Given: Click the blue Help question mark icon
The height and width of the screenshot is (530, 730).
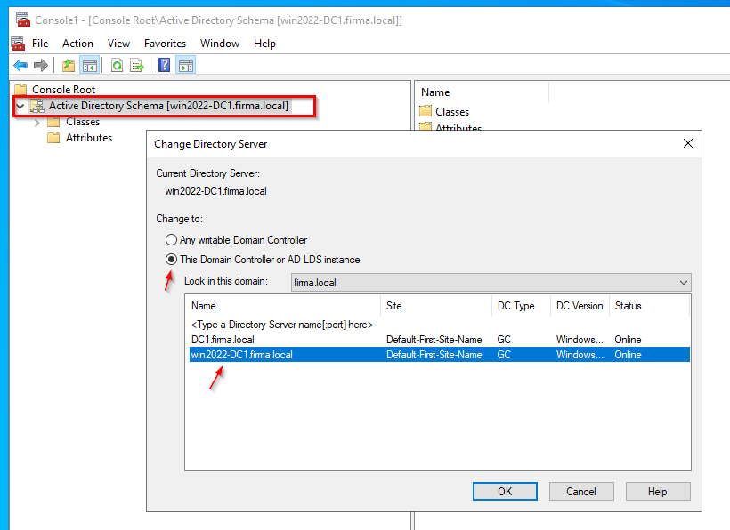Looking at the screenshot, I should point(165,65).
